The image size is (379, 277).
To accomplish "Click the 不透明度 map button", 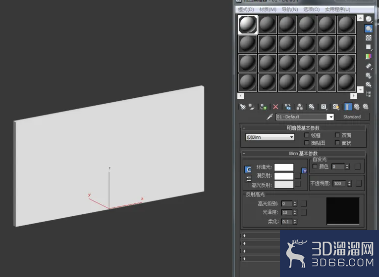I will [x=359, y=184].
